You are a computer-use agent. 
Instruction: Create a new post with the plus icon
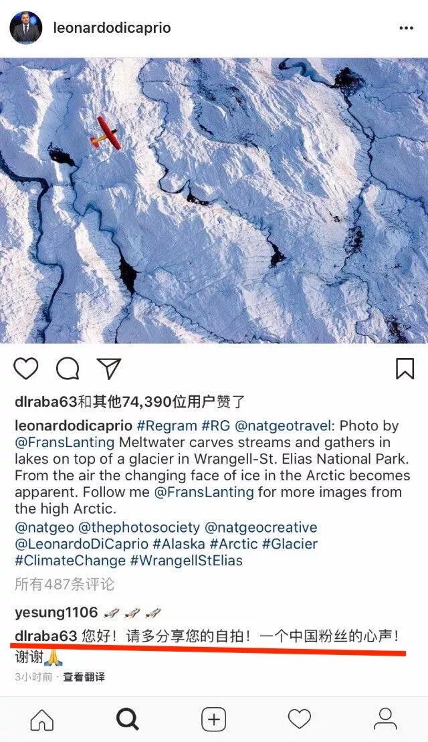point(214,720)
